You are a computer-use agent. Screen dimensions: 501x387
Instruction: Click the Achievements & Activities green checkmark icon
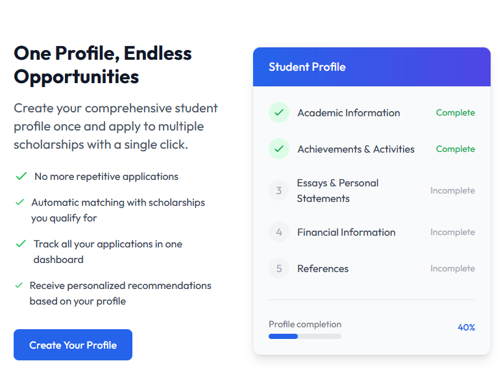point(279,149)
